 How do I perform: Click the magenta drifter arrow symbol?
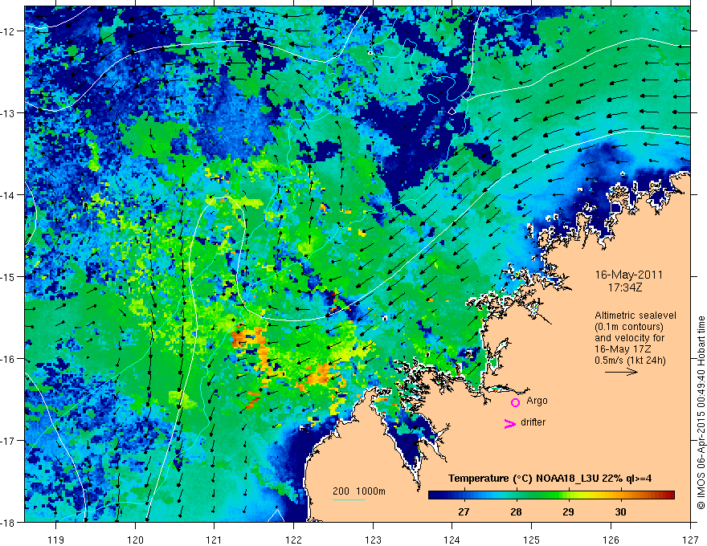pyautogui.click(x=510, y=424)
